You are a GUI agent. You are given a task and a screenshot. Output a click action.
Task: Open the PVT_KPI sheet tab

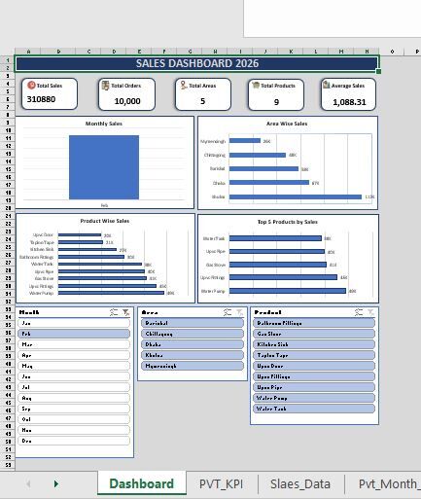(221, 484)
